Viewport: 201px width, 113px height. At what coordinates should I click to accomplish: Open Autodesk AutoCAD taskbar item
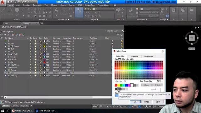pos(23,111)
